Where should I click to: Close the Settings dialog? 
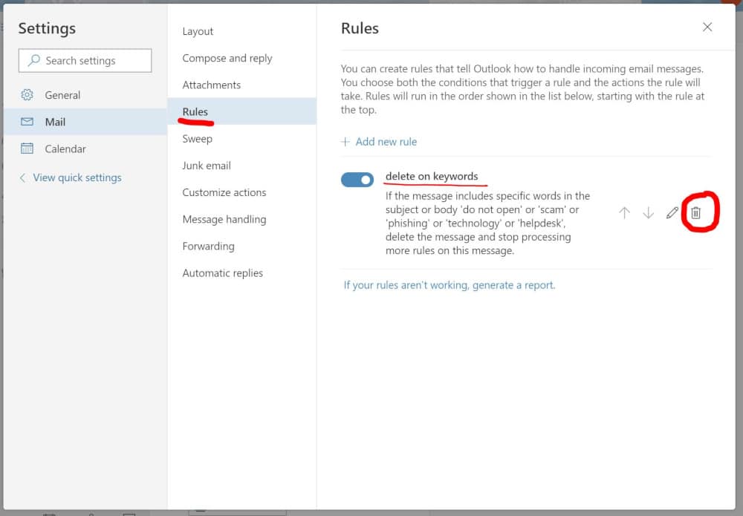pos(707,27)
